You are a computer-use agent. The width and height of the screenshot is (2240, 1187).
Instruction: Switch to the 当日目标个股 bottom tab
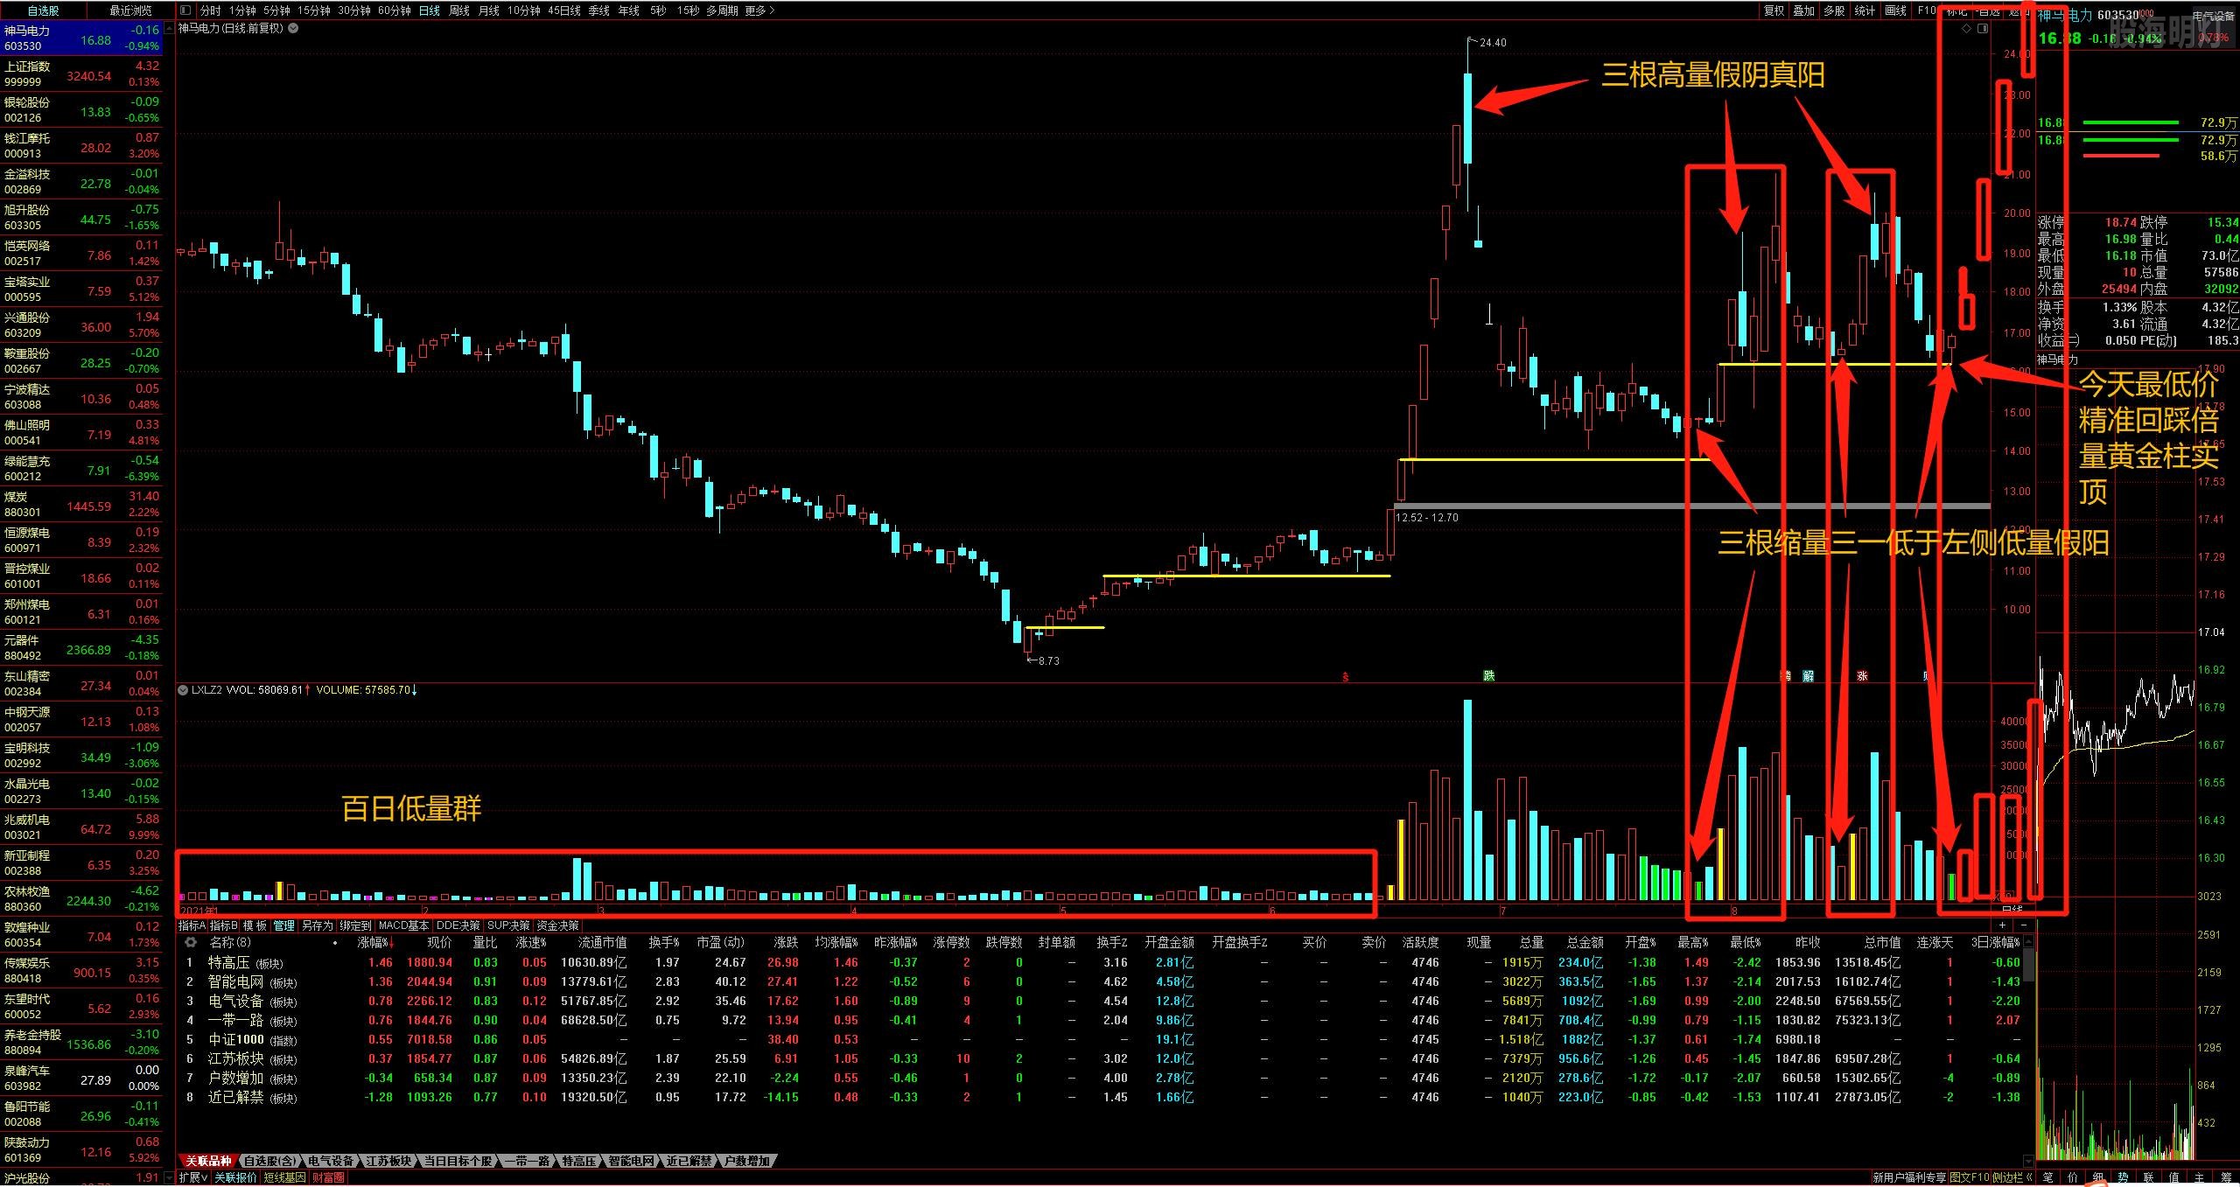click(x=458, y=1161)
